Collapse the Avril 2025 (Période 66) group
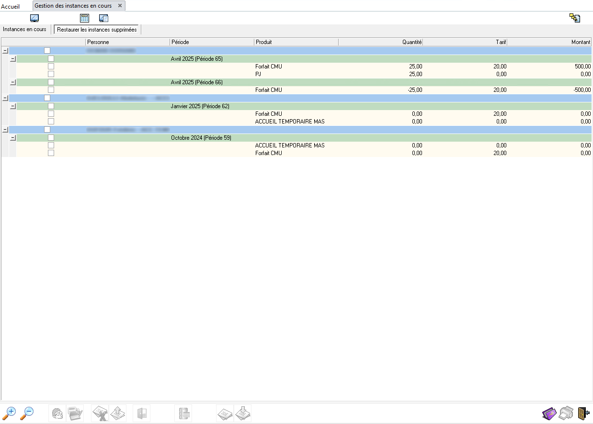Screen dimensions: 593x424 (x=13, y=82)
